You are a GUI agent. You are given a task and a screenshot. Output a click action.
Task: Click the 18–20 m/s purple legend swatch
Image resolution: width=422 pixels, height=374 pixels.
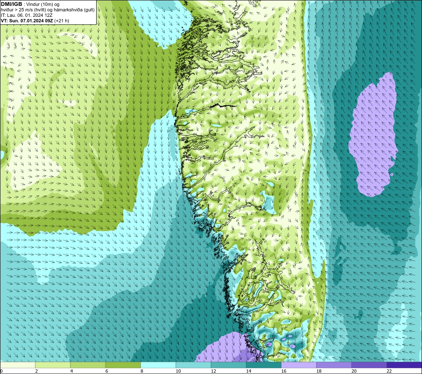[x=334, y=365]
